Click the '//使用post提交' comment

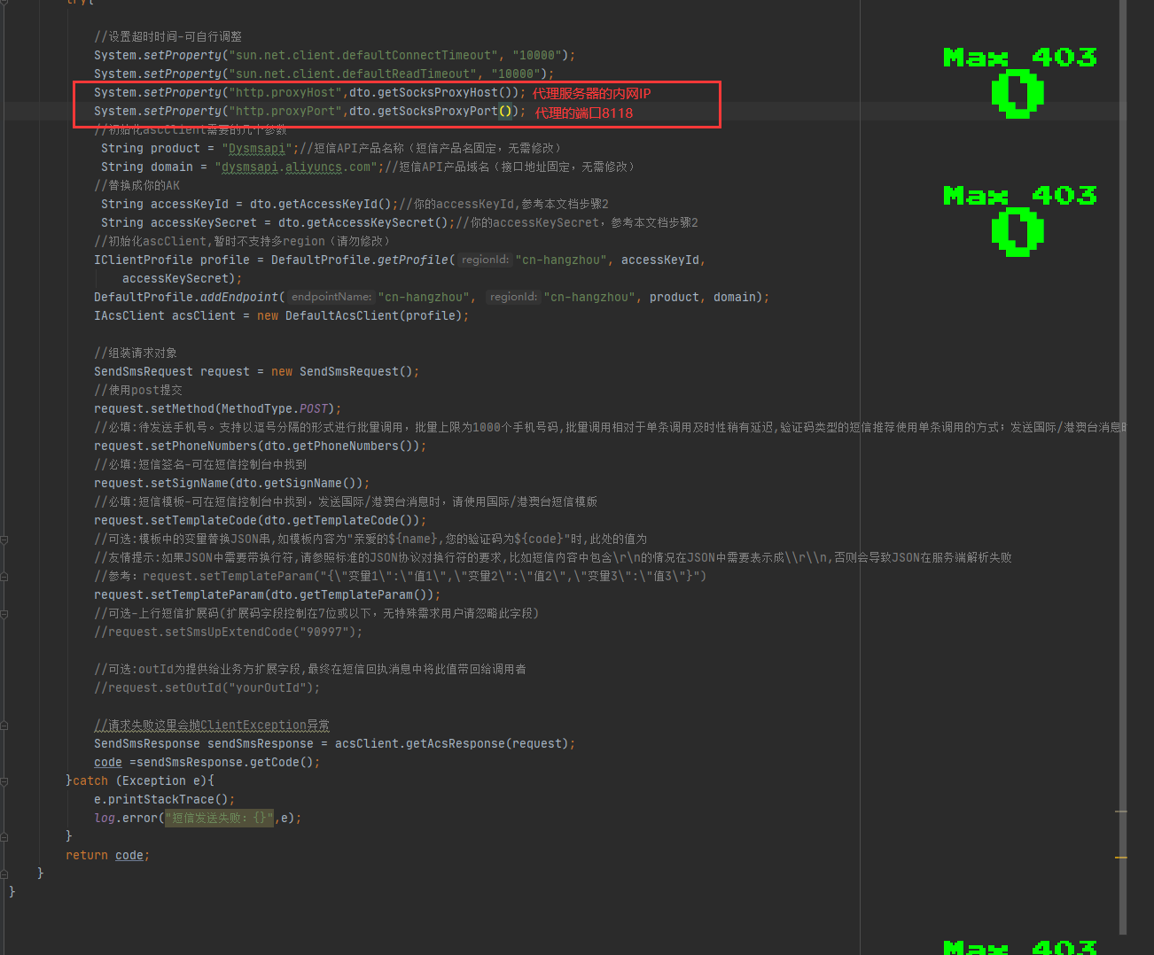coord(138,390)
